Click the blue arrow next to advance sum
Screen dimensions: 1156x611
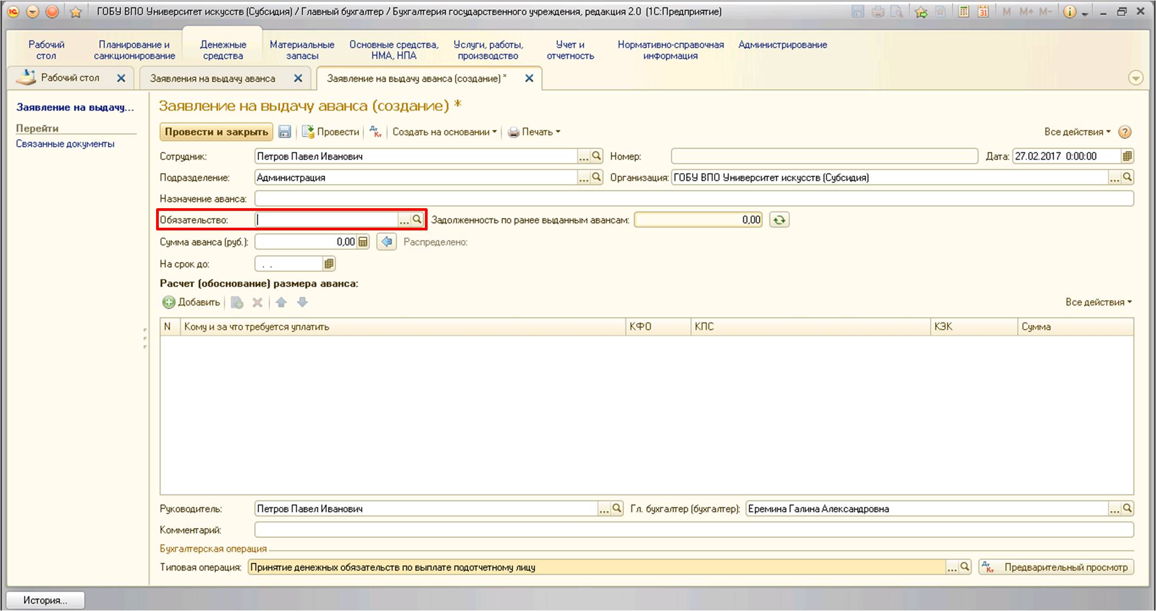386,242
